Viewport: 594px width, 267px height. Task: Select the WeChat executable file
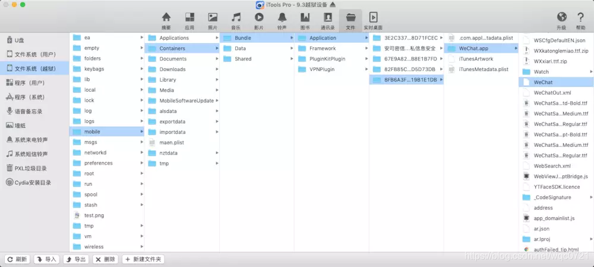point(556,82)
